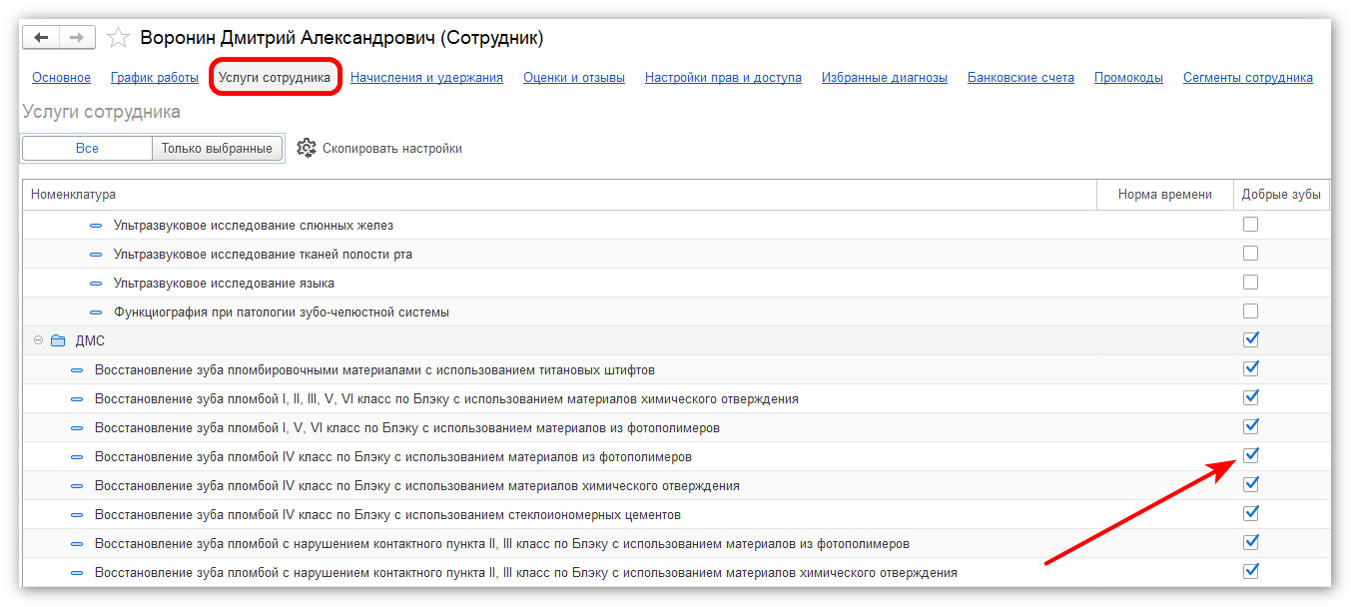Click item icon of Ультразвуковое исследование языка
The image size is (1351, 607).
96,284
